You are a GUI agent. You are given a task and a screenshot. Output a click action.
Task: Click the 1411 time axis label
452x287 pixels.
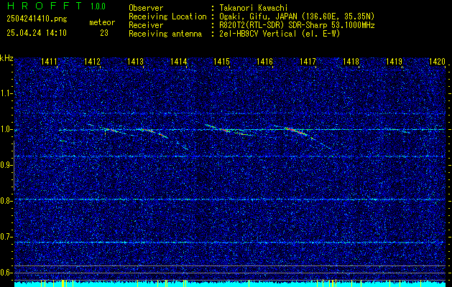49,62
